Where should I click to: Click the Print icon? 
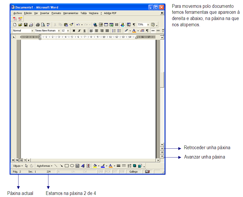pos(38,25)
